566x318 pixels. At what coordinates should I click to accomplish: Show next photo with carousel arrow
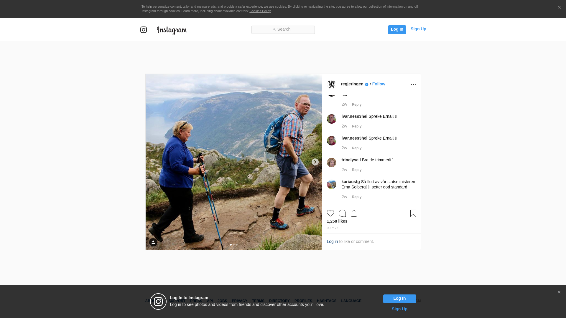pos(315,162)
